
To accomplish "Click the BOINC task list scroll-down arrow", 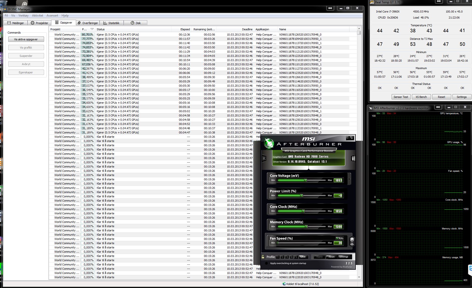I will tap(359, 277).
